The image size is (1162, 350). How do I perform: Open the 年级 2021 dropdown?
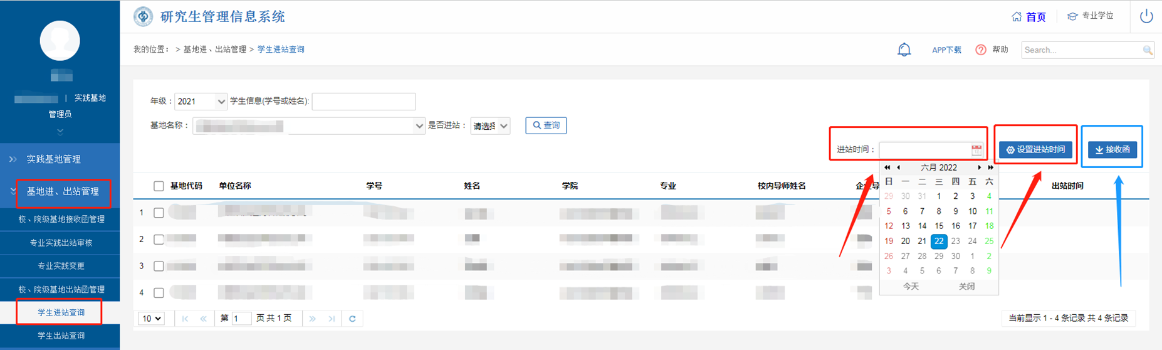pyautogui.click(x=201, y=102)
